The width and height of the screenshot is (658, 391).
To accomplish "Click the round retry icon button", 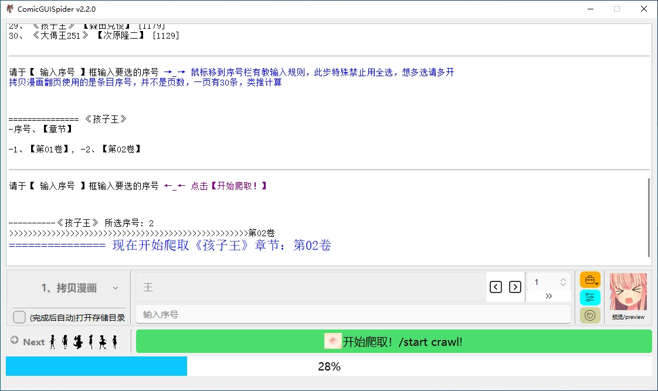I will pyautogui.click(x=589, y=315).
